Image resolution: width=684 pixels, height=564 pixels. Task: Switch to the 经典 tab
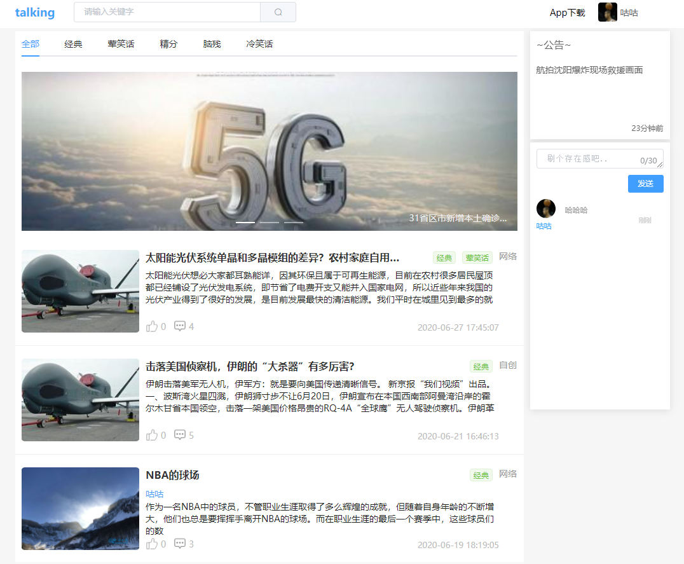(x=73, y=44)
